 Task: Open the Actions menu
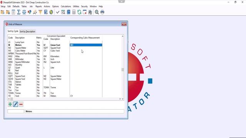[47, 7]
